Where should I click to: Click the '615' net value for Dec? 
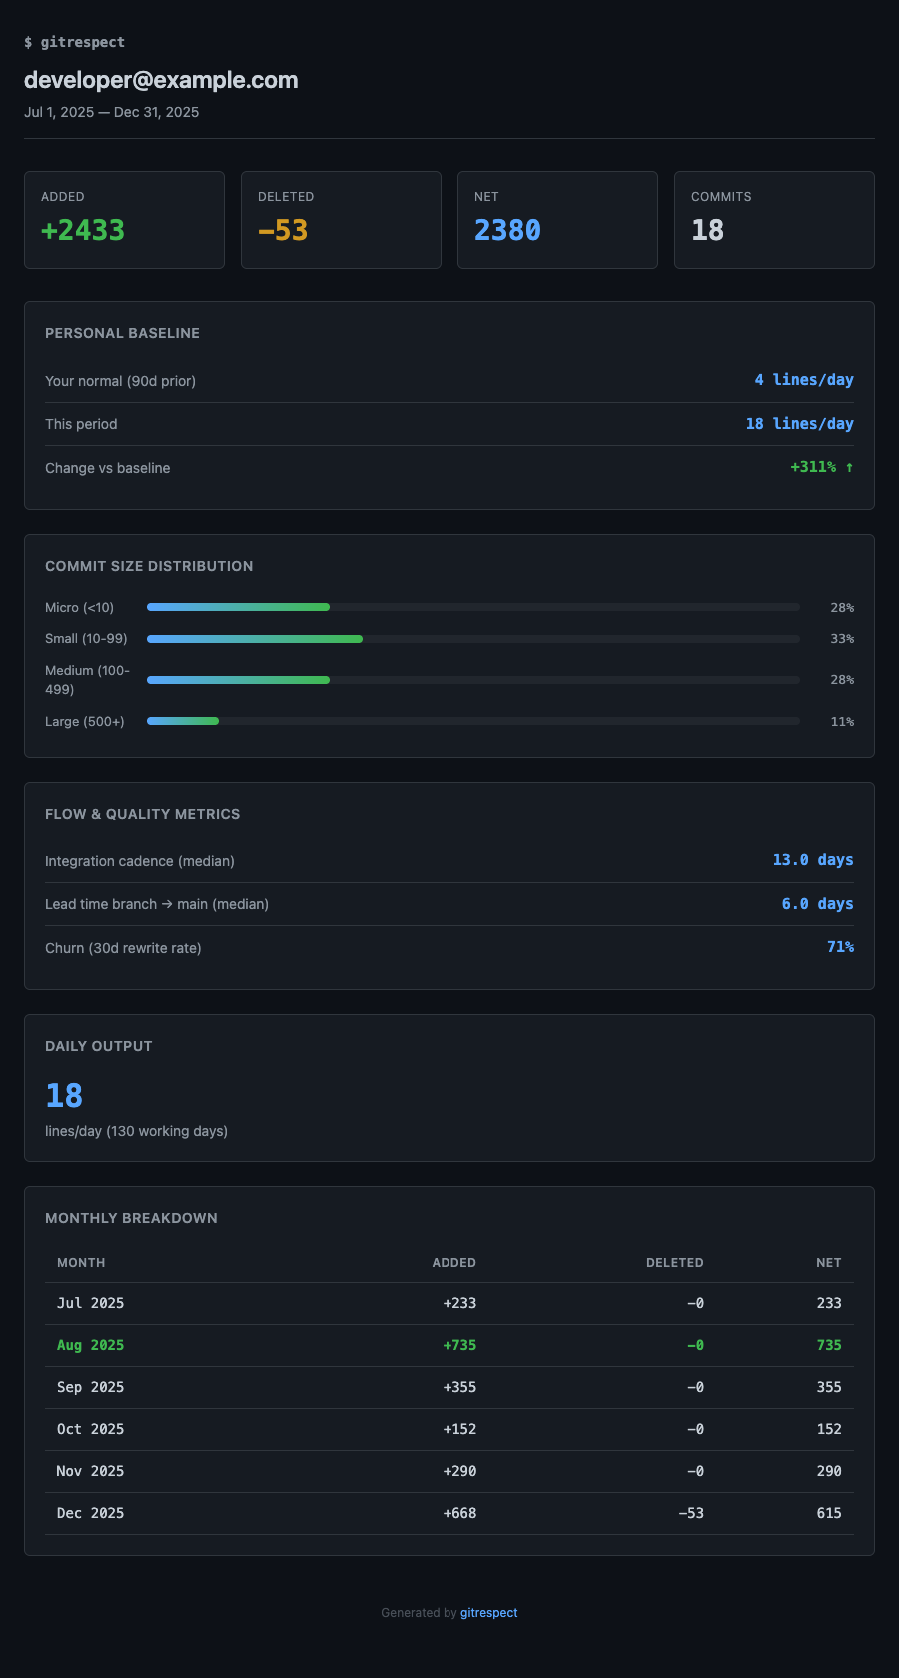[x=829, y=1513]
